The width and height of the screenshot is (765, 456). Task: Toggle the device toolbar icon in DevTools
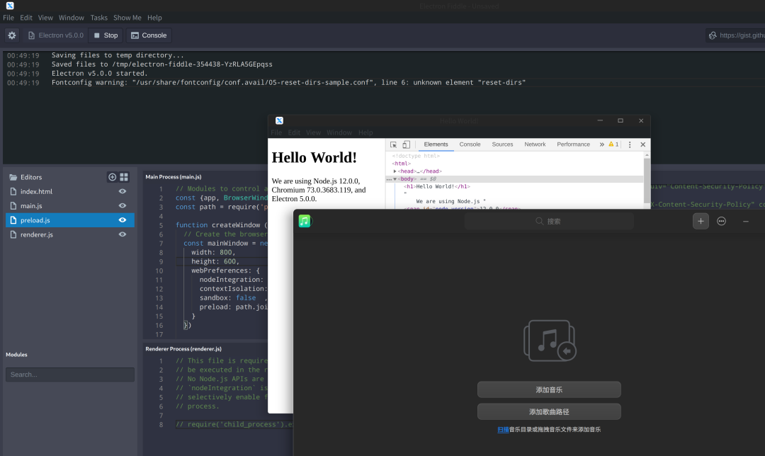[x=406, y=145]
